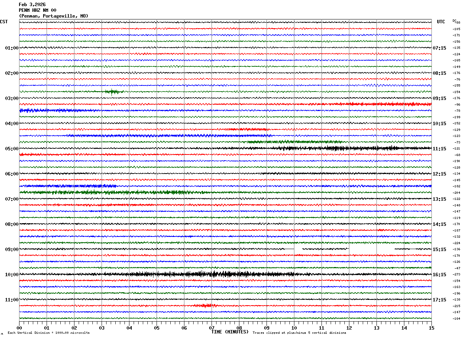Click minute tick label 14 on time axis
The width and height of the screenshot is (462, 338).
point(404,328)
